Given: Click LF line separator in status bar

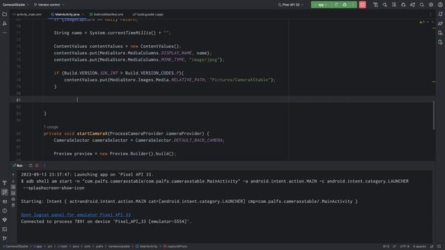Looking at the screenshot, I should (394, 247).
